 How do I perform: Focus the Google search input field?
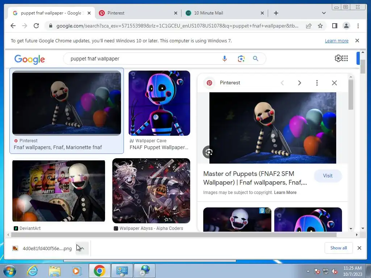(144, 59)
